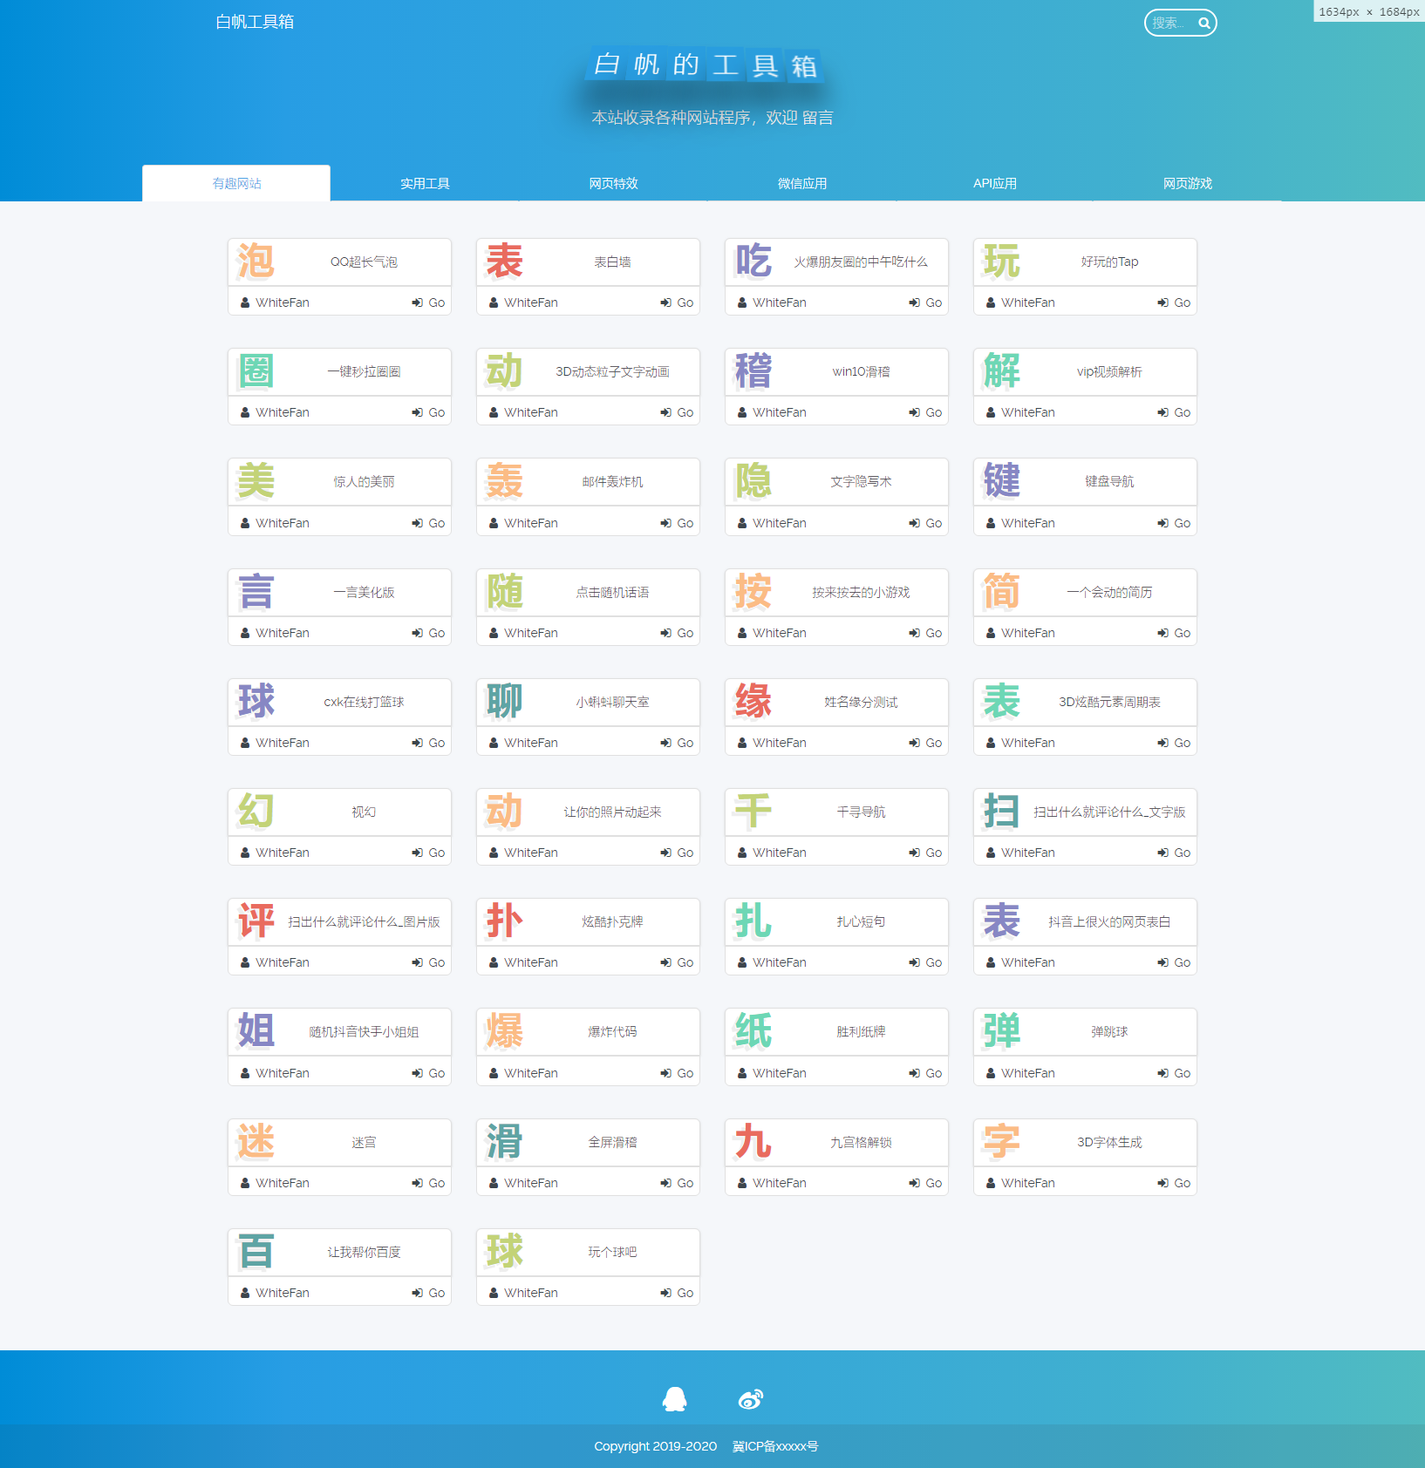Click the 圈 icon of 一键秒拉圈圈
Viewport: 1425px width, 1468px height.
coord(256,371)
